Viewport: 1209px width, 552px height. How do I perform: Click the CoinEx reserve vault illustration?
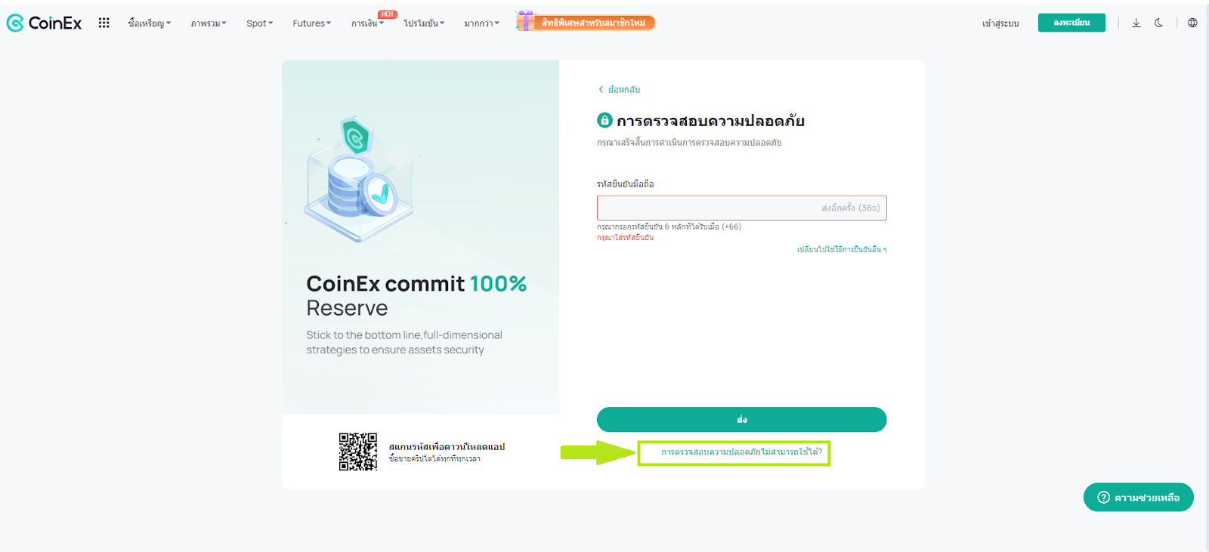pyautogui.click(x=360, y=179)
